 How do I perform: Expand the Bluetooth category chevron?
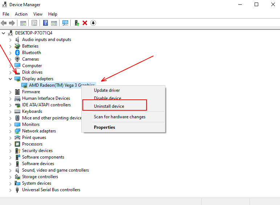11,53
